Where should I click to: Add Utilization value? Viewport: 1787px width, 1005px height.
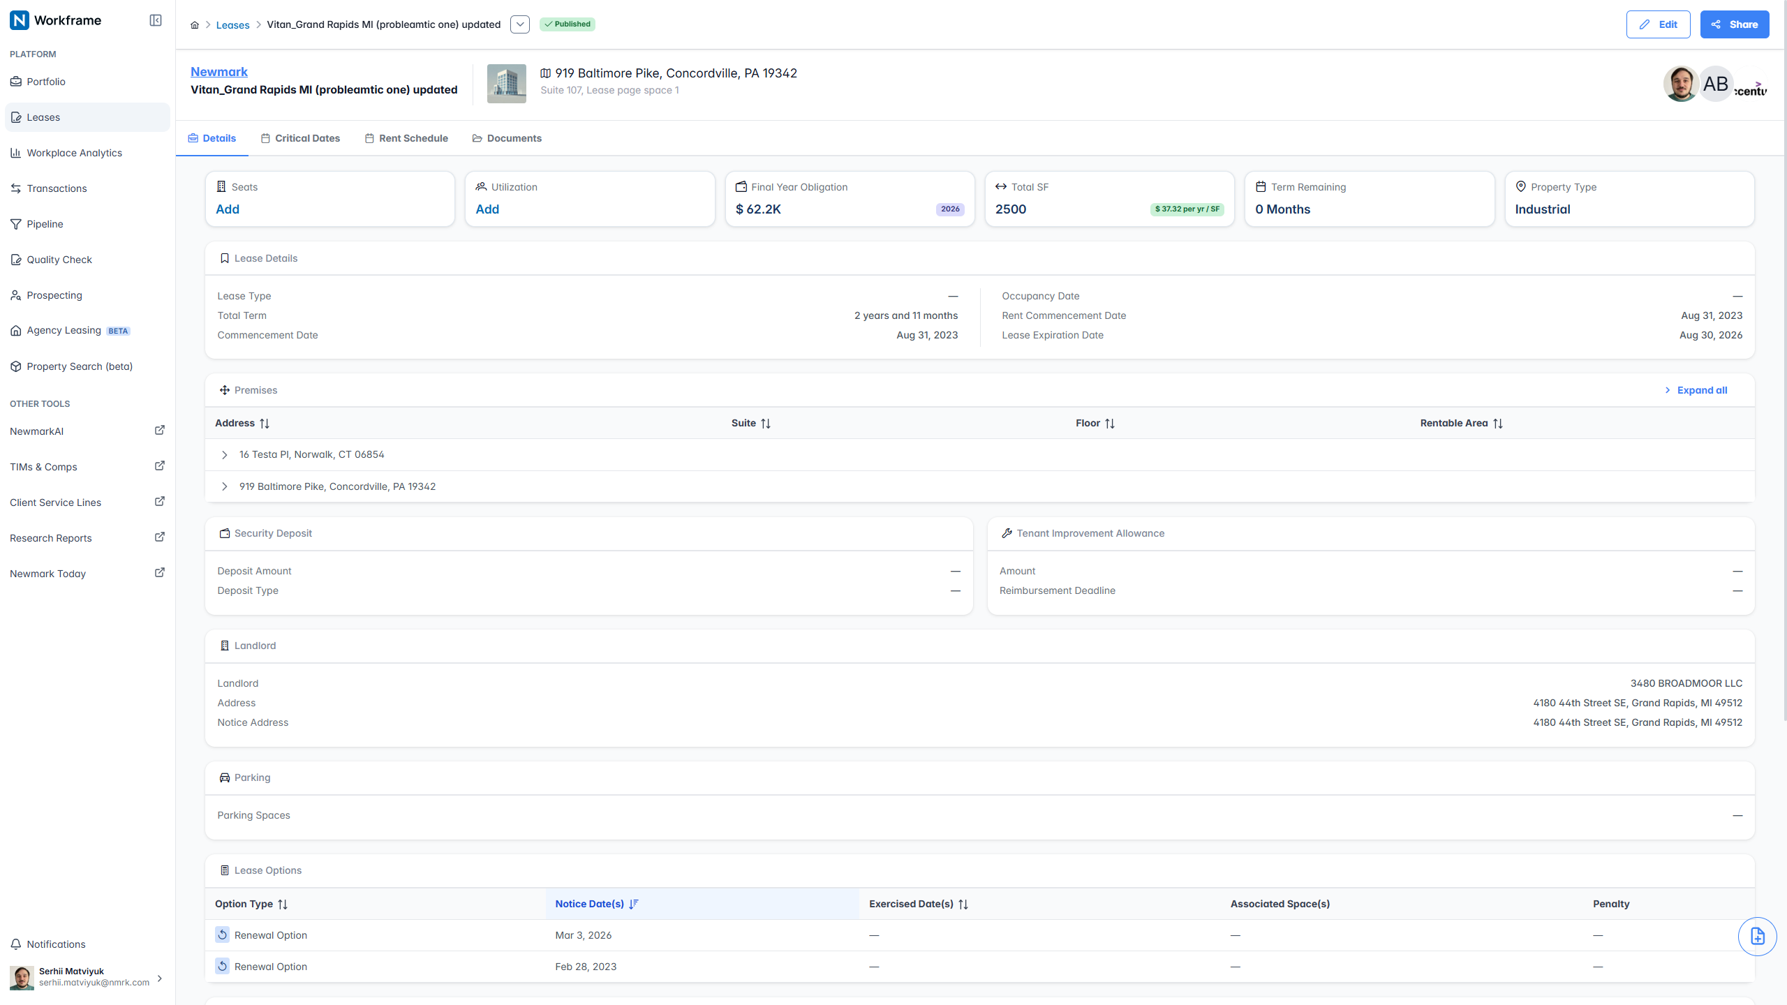pos(487,209)
